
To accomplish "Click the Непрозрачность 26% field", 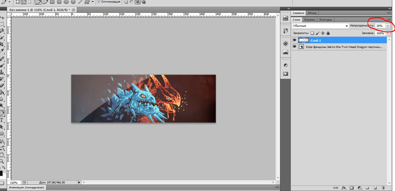I will [380, 26].
